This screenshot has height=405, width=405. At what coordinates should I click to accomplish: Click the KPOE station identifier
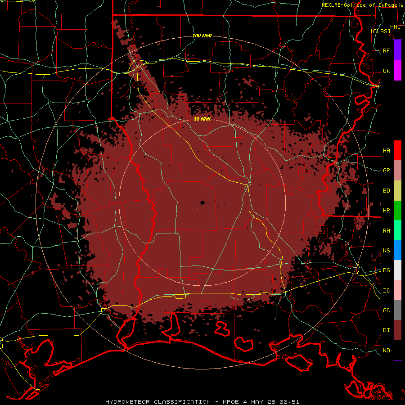232,402
